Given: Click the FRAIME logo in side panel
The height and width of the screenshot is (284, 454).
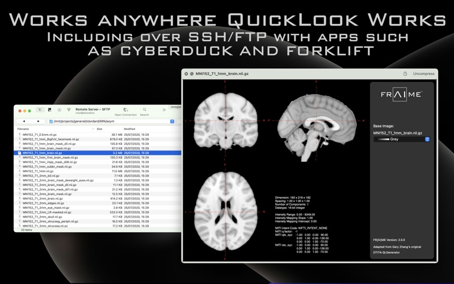Looking at the screenshot, I should click(402, 94).
